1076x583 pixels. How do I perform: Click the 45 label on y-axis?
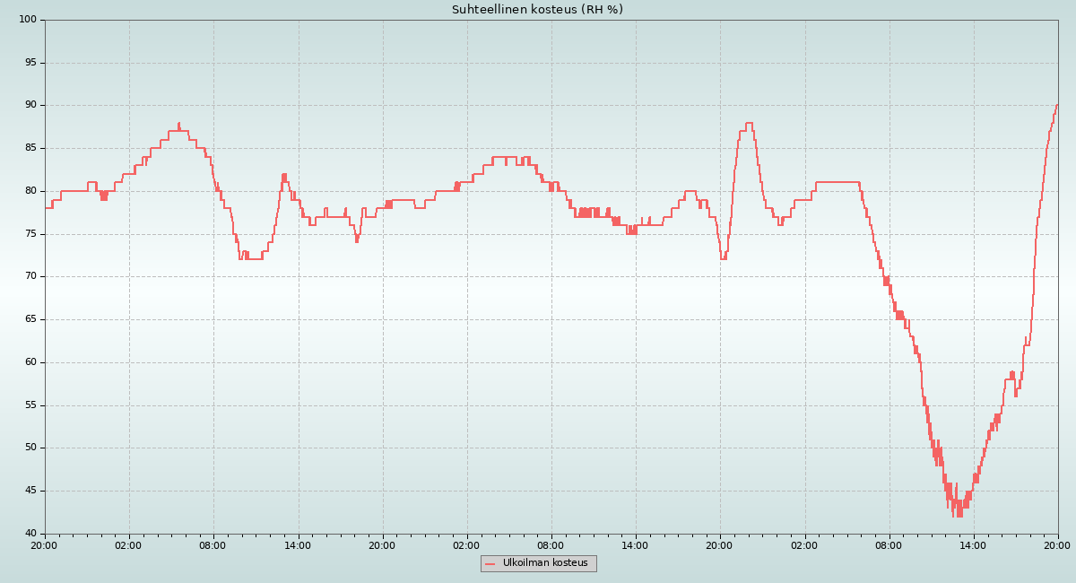point(30,491)
